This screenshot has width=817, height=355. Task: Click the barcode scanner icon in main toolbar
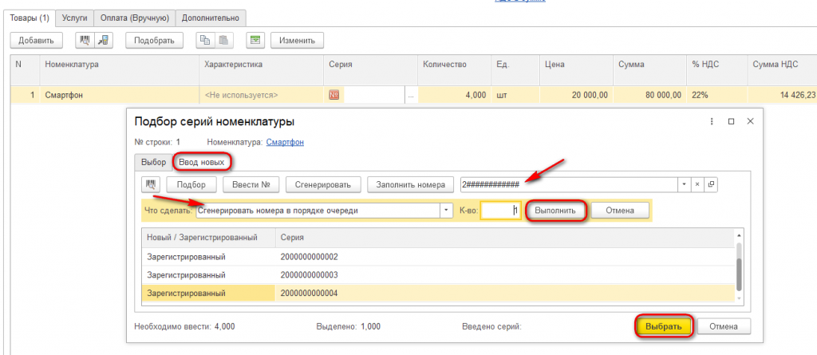pos(85,40)
